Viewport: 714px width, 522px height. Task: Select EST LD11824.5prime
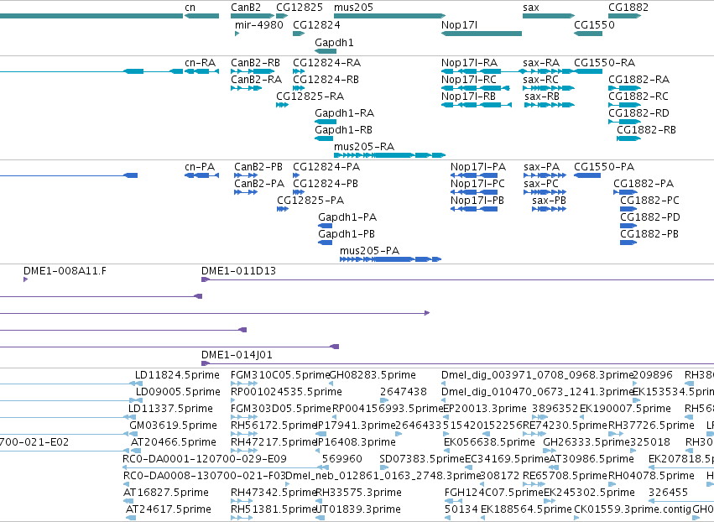(177, 375)
